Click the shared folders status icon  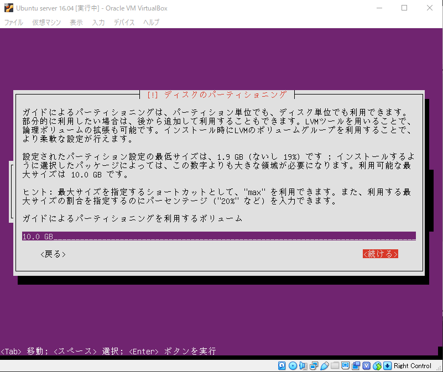tap(335, 366)
